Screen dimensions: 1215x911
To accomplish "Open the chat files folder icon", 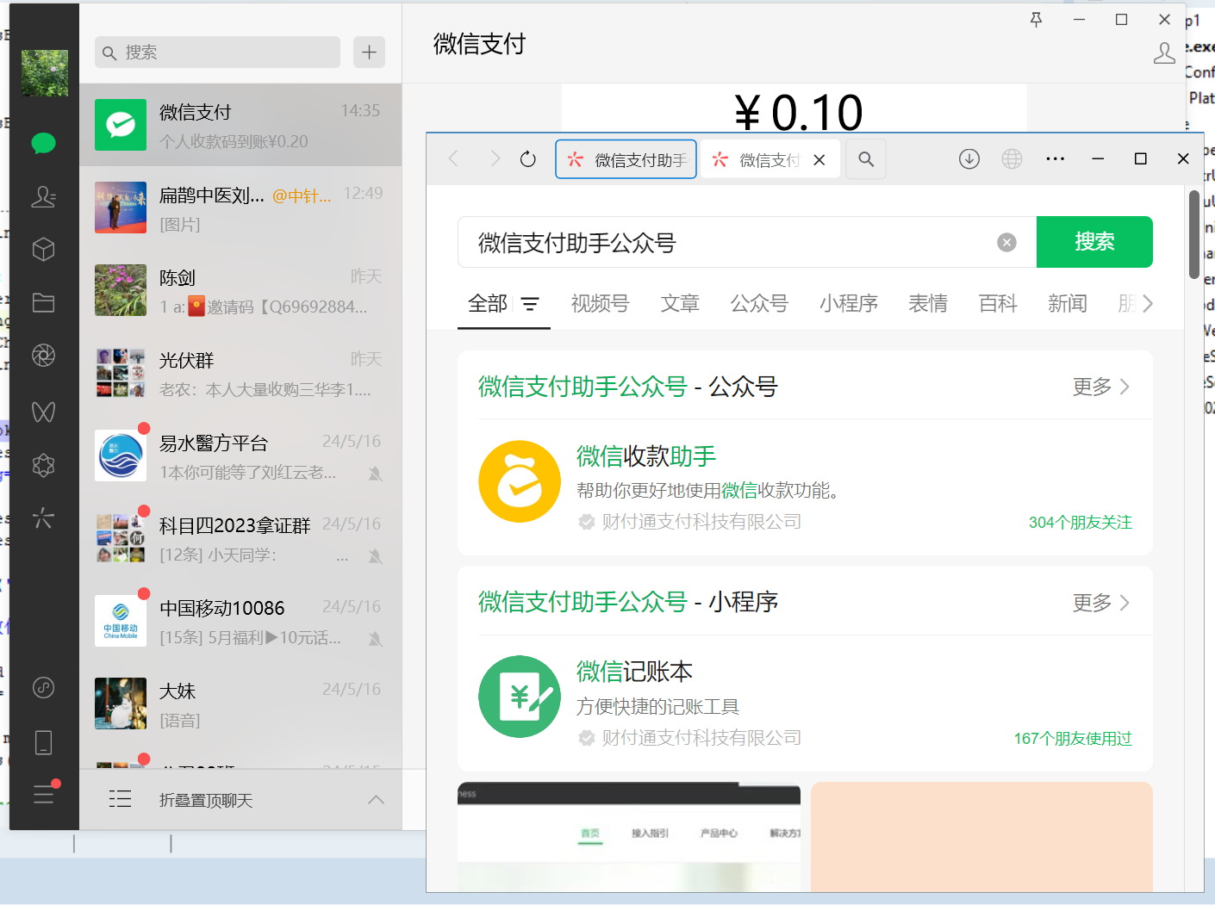I will (43, 302).
